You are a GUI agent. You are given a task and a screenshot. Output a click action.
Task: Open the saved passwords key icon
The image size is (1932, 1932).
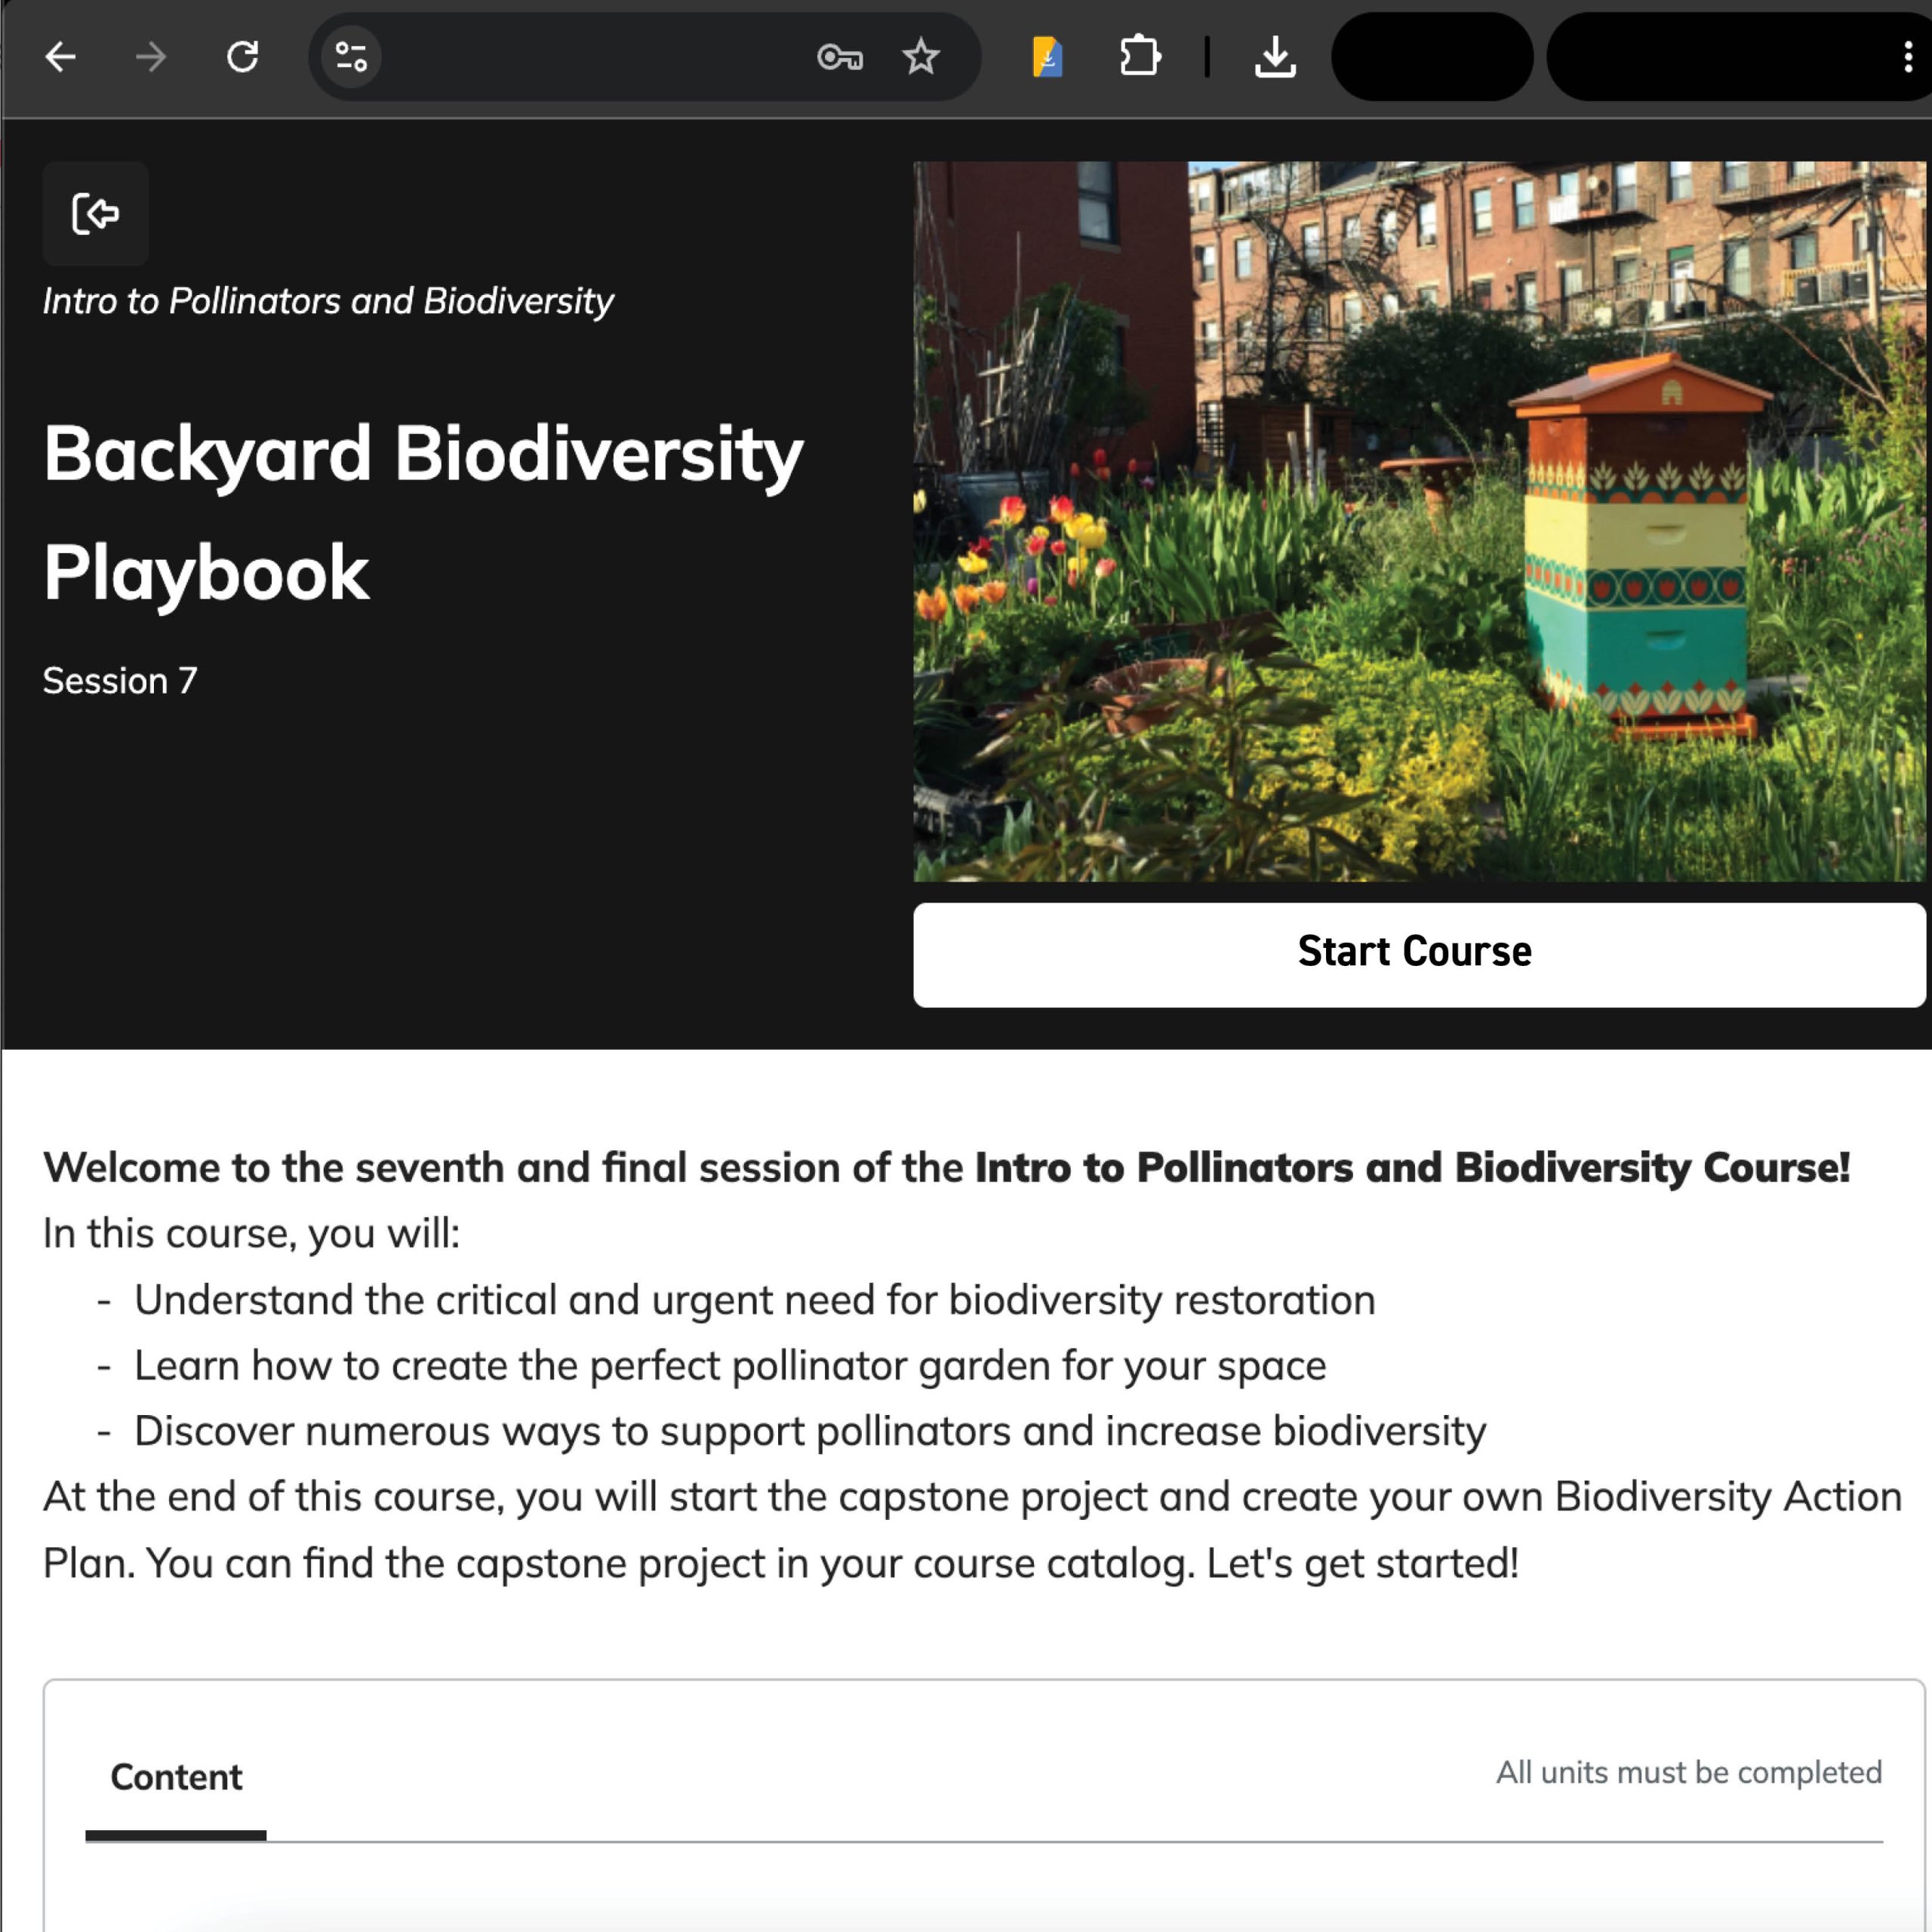tap(839, 57)
